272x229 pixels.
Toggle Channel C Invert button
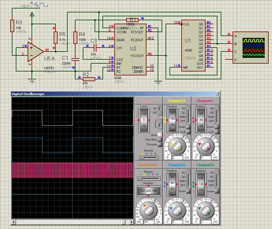tap(217, 127)
